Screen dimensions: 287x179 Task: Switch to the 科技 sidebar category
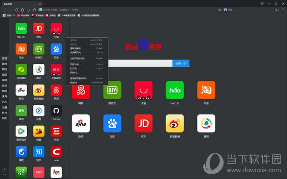(x=4, y=113)
